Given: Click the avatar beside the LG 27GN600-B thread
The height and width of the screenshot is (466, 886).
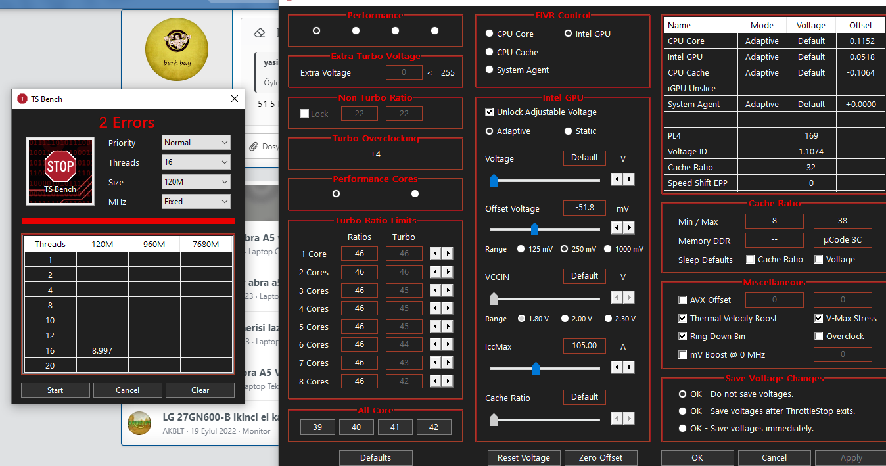Looking at the screenshot, I should (x=139, y=423).
